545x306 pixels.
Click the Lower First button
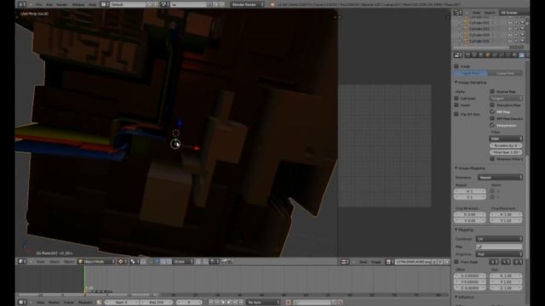505,73
